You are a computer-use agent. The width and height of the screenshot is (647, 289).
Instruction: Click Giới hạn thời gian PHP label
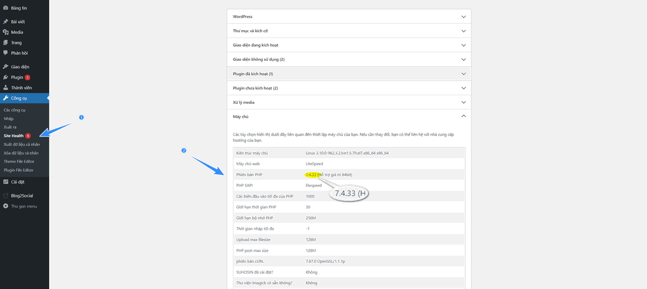point(257,207)
